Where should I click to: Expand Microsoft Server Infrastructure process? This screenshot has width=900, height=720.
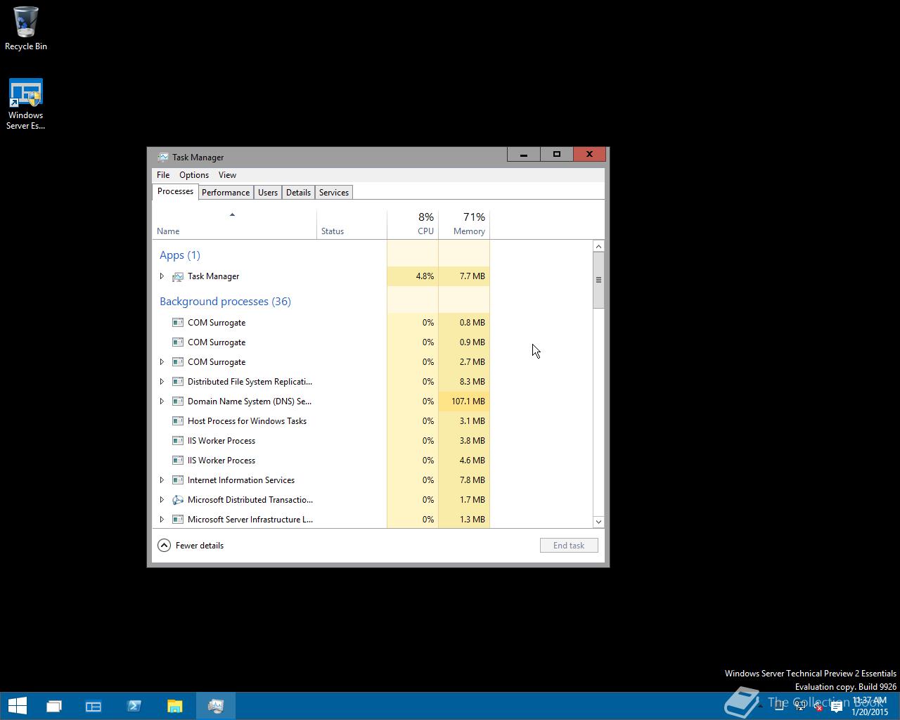coord(162,520)
